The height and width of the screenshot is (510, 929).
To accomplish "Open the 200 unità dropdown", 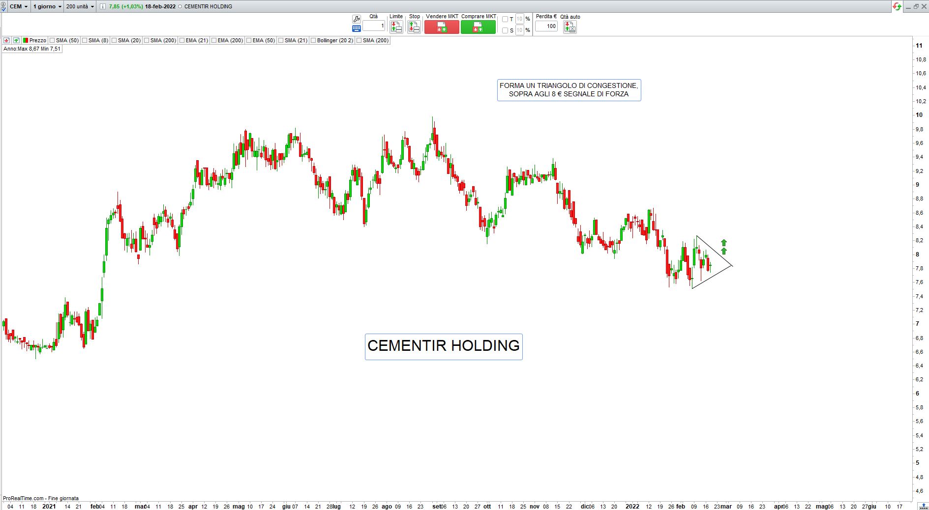I will 80,6.
